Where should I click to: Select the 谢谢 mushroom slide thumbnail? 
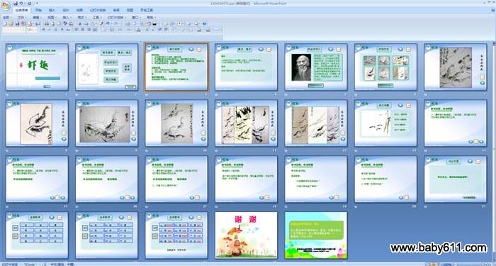246,235
